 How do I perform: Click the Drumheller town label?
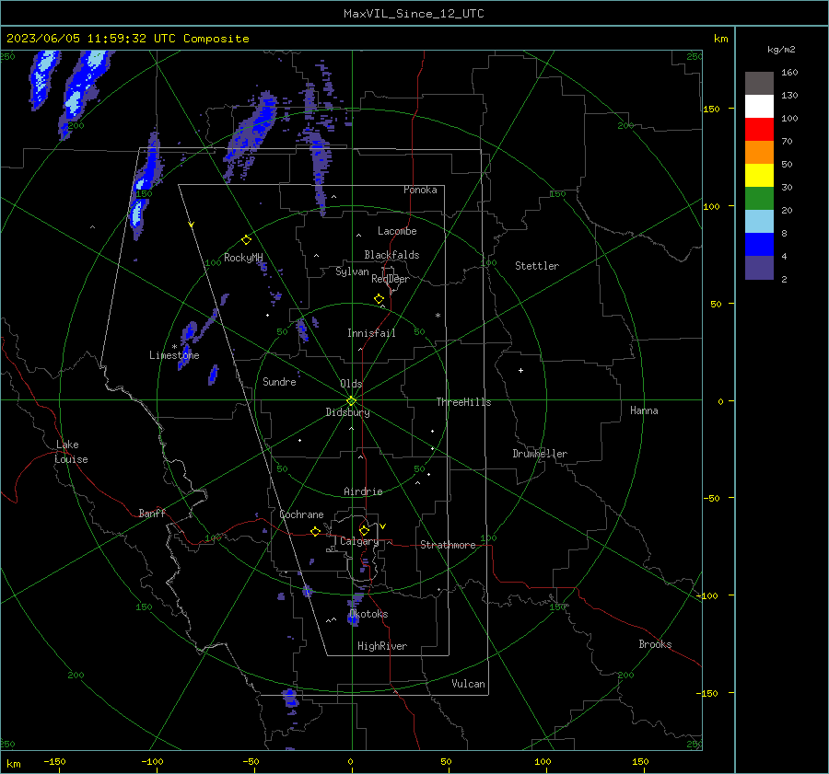[540, 454]
